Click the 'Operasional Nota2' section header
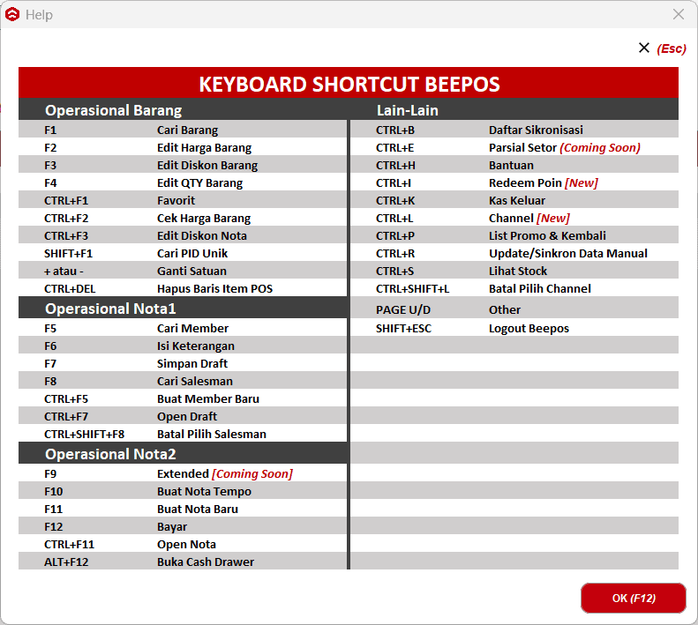 tap(110, 454)
